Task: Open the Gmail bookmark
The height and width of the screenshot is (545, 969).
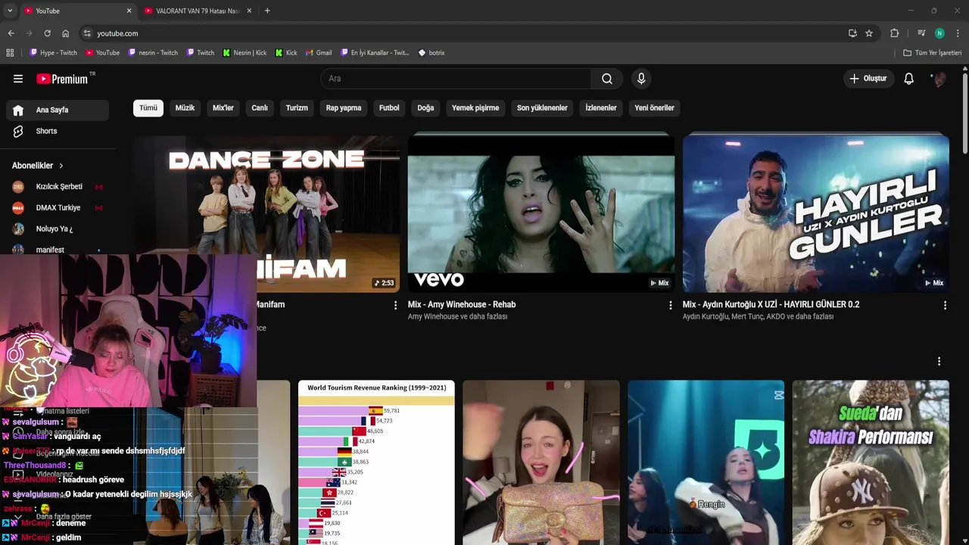Action: pos(319,53)
